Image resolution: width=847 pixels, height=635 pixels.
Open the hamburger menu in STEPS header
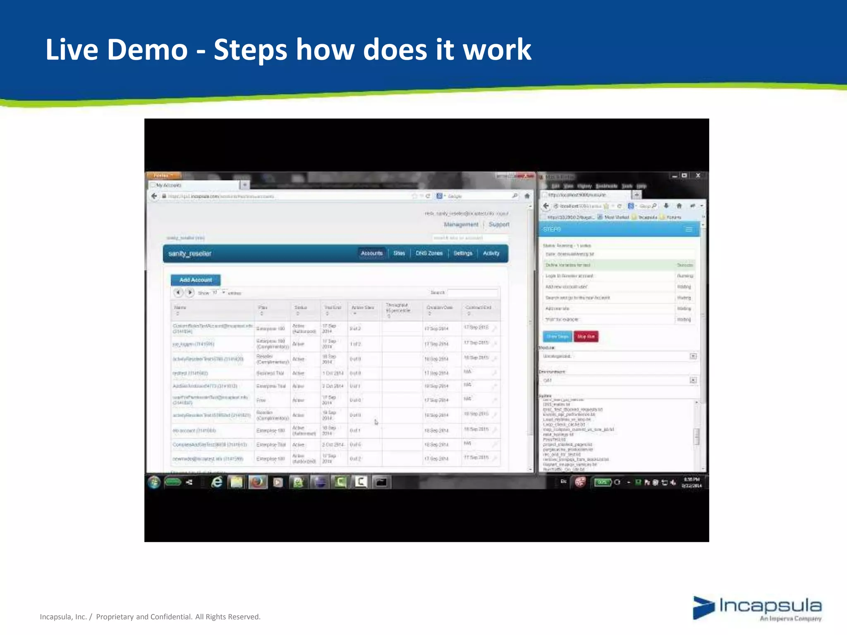tap(689, 229)
